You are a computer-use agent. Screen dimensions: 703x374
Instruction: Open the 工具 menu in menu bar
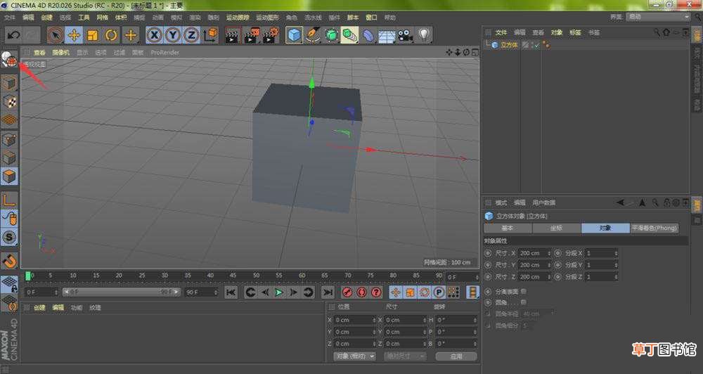coord(84,18)
